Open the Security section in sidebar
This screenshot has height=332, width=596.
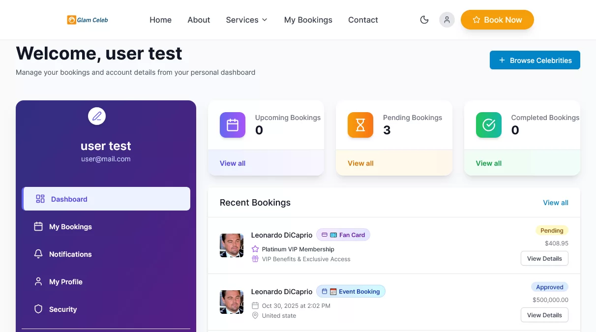point(62,309)
